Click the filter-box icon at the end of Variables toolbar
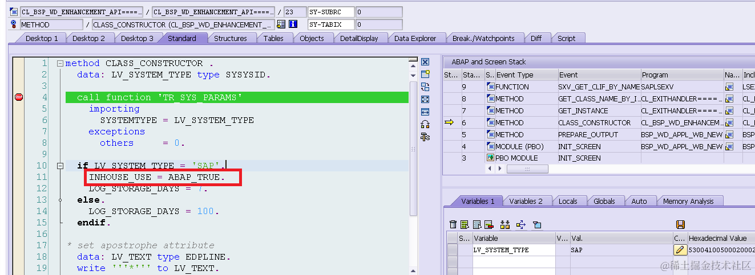Image resolution: width=755 pixels, height=275 pixels. click(x=537, y=225)
